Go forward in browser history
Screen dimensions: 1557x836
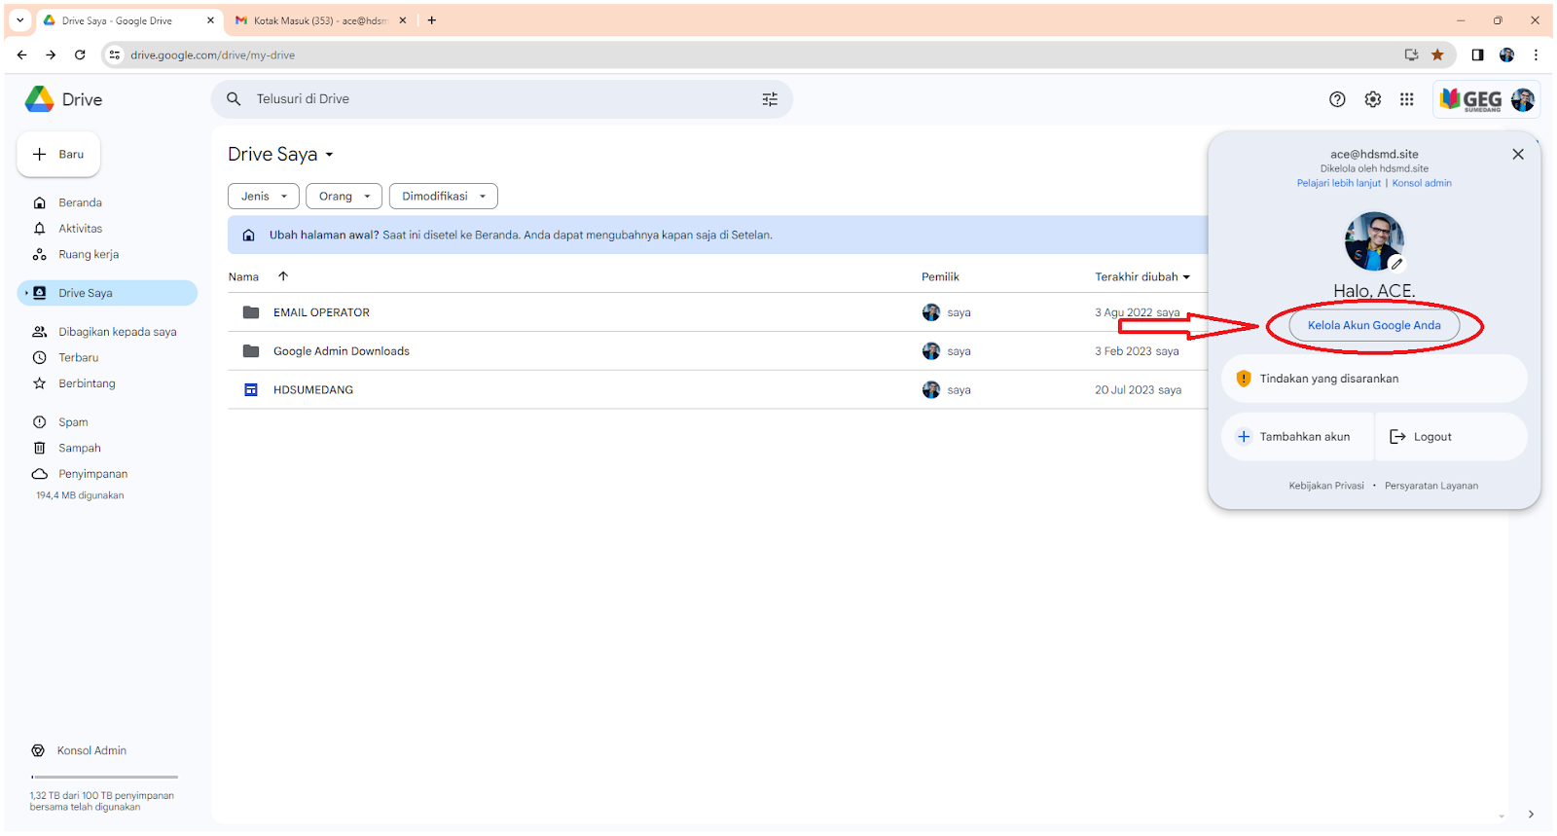pos(51,55)
